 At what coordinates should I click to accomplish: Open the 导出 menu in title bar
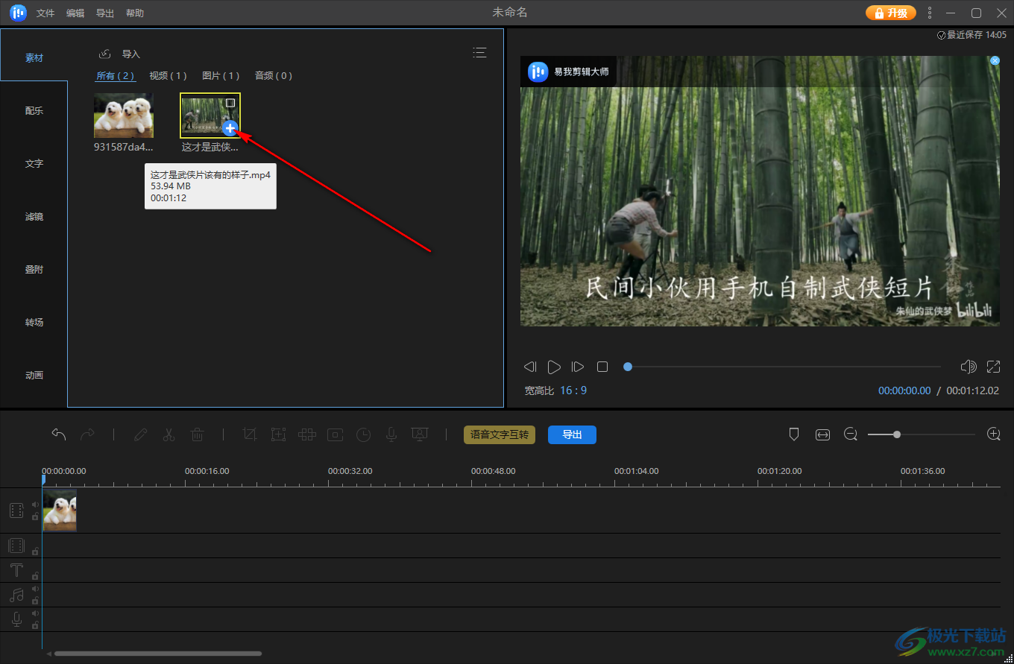tap(105, 13)
